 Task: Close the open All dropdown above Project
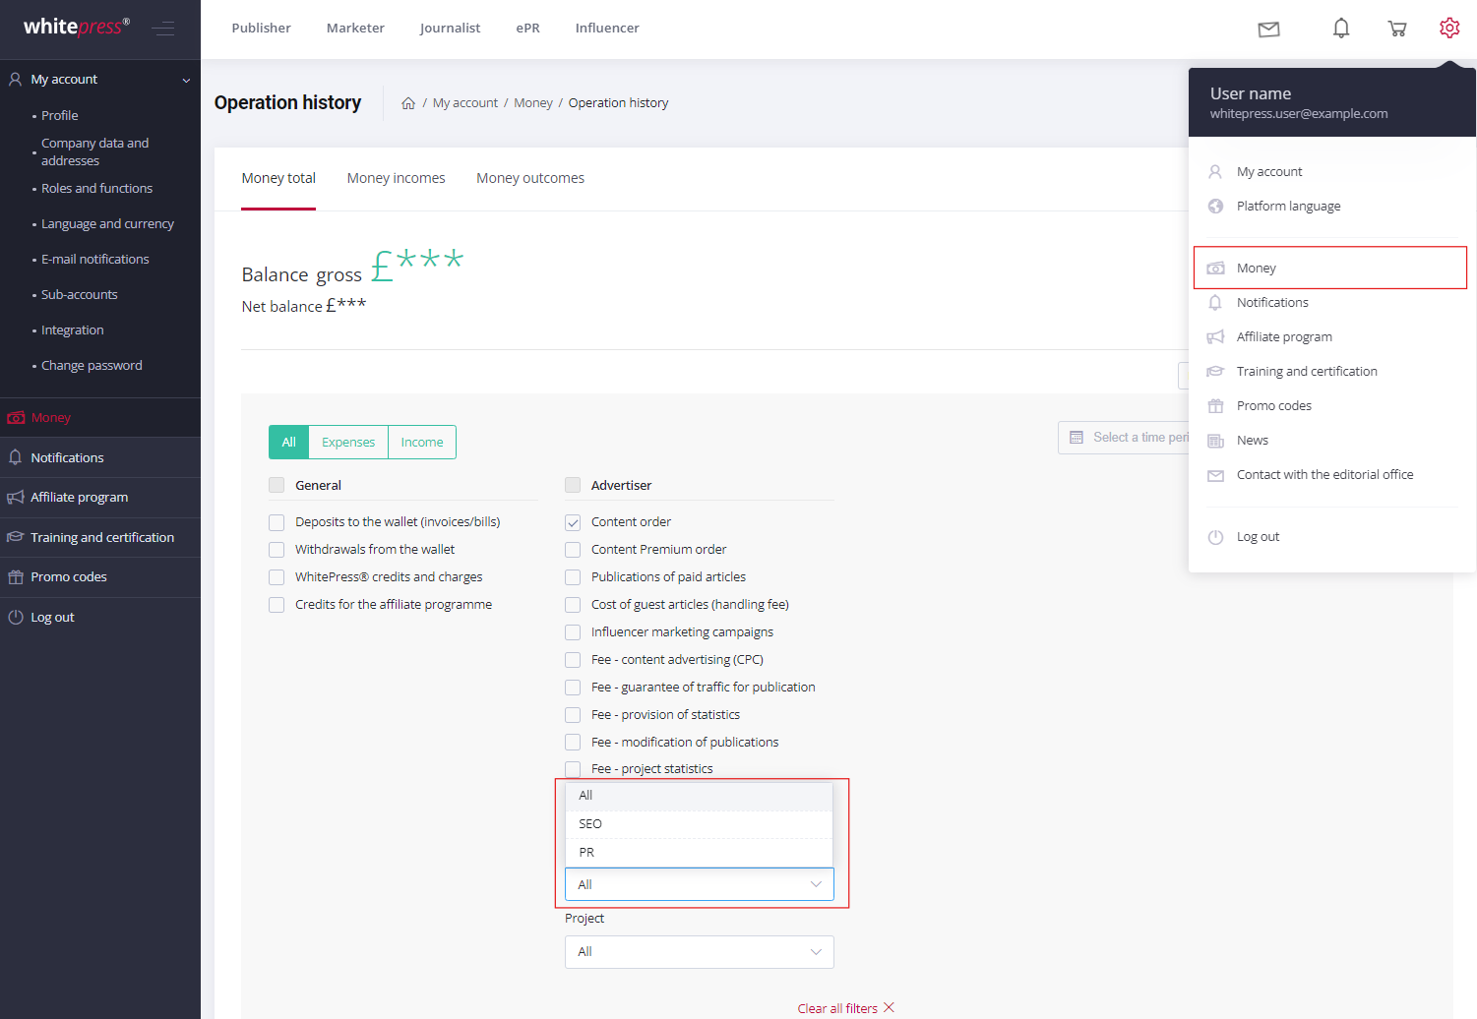point(700,884)
